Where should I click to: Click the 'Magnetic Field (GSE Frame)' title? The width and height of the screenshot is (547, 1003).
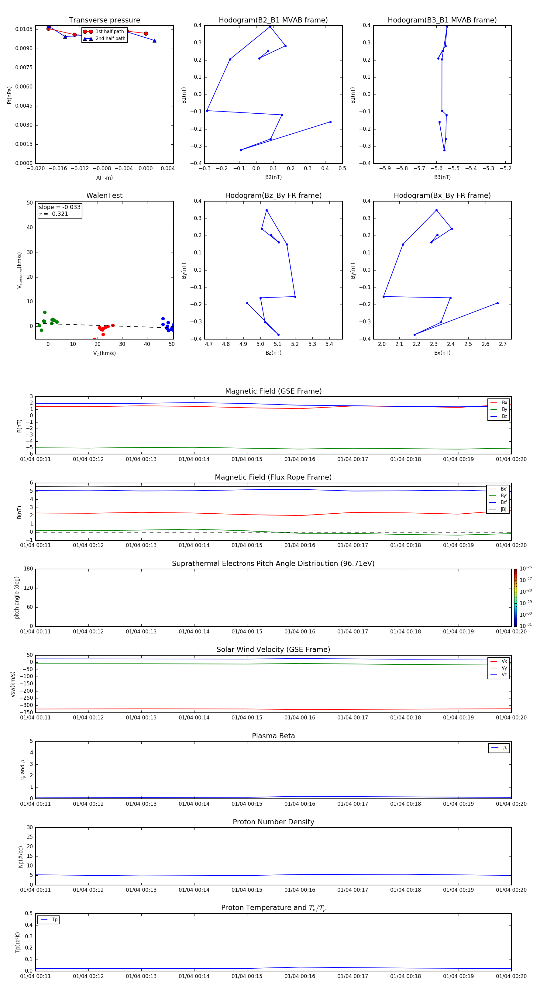(x=273, y=391)
